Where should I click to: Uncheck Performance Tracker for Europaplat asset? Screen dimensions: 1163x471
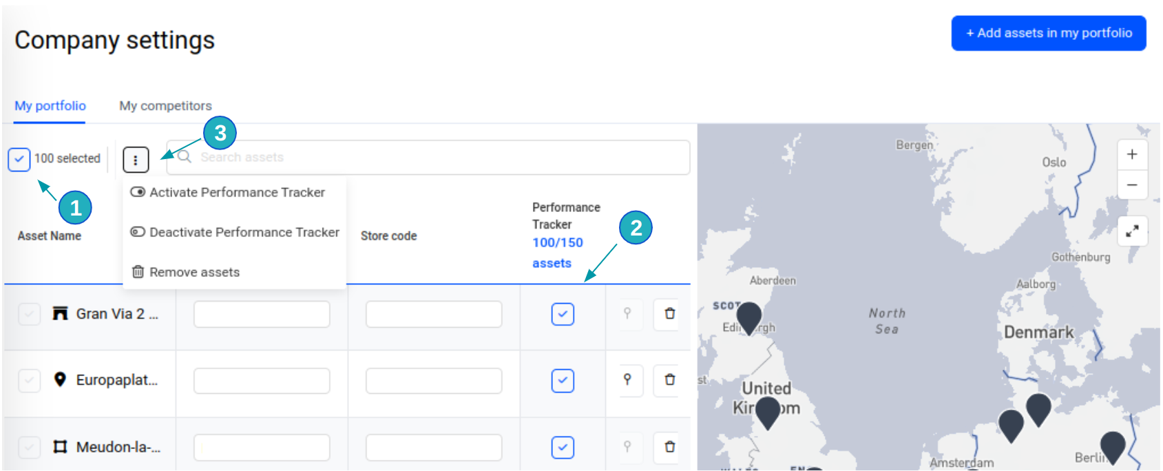click(563, 381)
